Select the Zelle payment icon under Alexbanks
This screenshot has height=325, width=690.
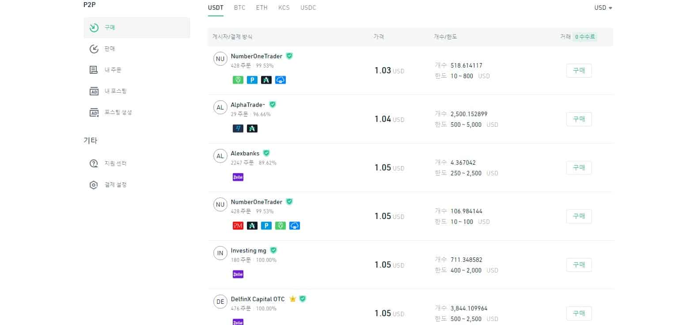point(238,177)
